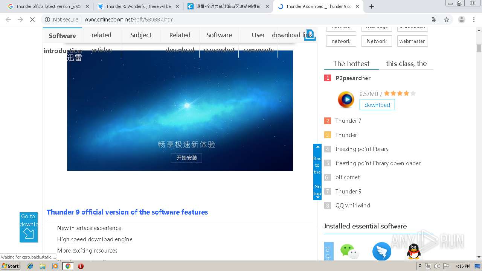Click the download link arrow icon in nav bar
The image size is (482, 271).
click(x=310, y=35)
